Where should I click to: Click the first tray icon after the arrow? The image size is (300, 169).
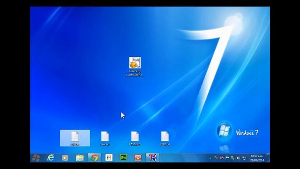point(216,158)
